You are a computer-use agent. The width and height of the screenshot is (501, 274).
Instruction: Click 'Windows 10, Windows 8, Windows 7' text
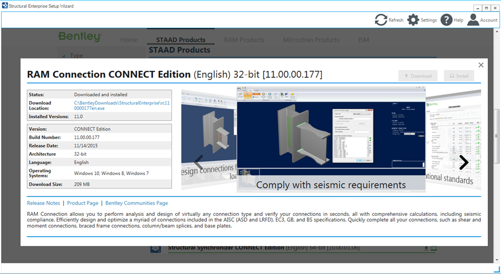(112, 173)
